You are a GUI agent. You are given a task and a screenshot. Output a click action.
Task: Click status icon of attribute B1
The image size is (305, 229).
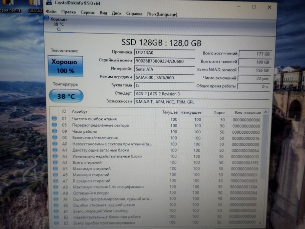[56, 211]
